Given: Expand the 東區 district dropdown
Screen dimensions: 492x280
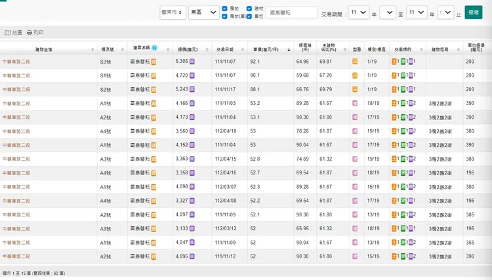Looking at the screenshot, I should pyautogui.click(x=203, y=12).
